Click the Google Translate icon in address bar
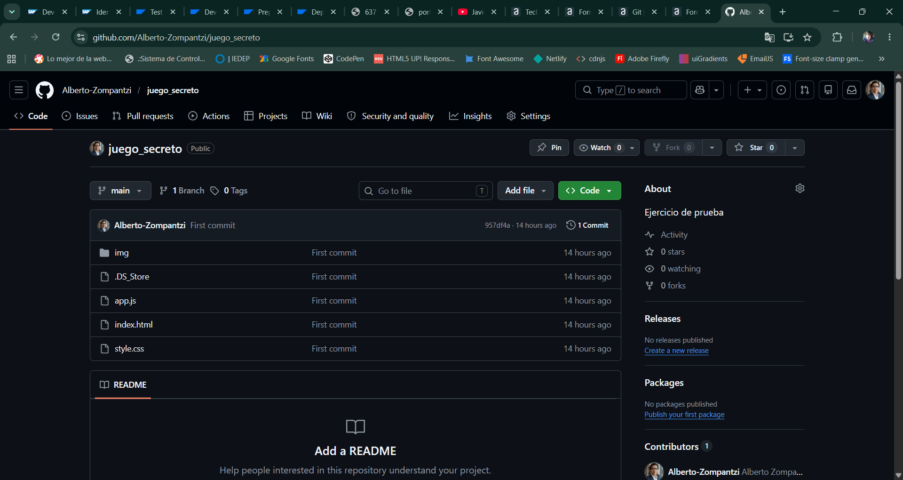This screenshot has height=480, width=903. pyautogui.click(x=769, y=37)
